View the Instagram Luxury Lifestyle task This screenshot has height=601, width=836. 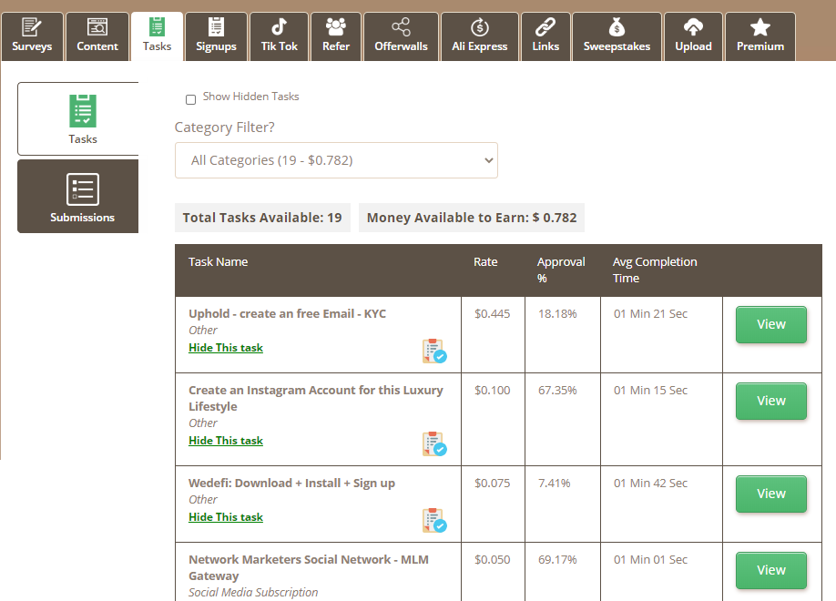pyautogui.click(x=771, y=401)
